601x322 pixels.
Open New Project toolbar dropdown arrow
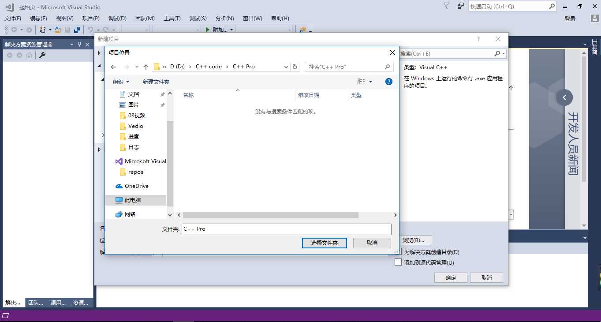click(x=50, y=30)
